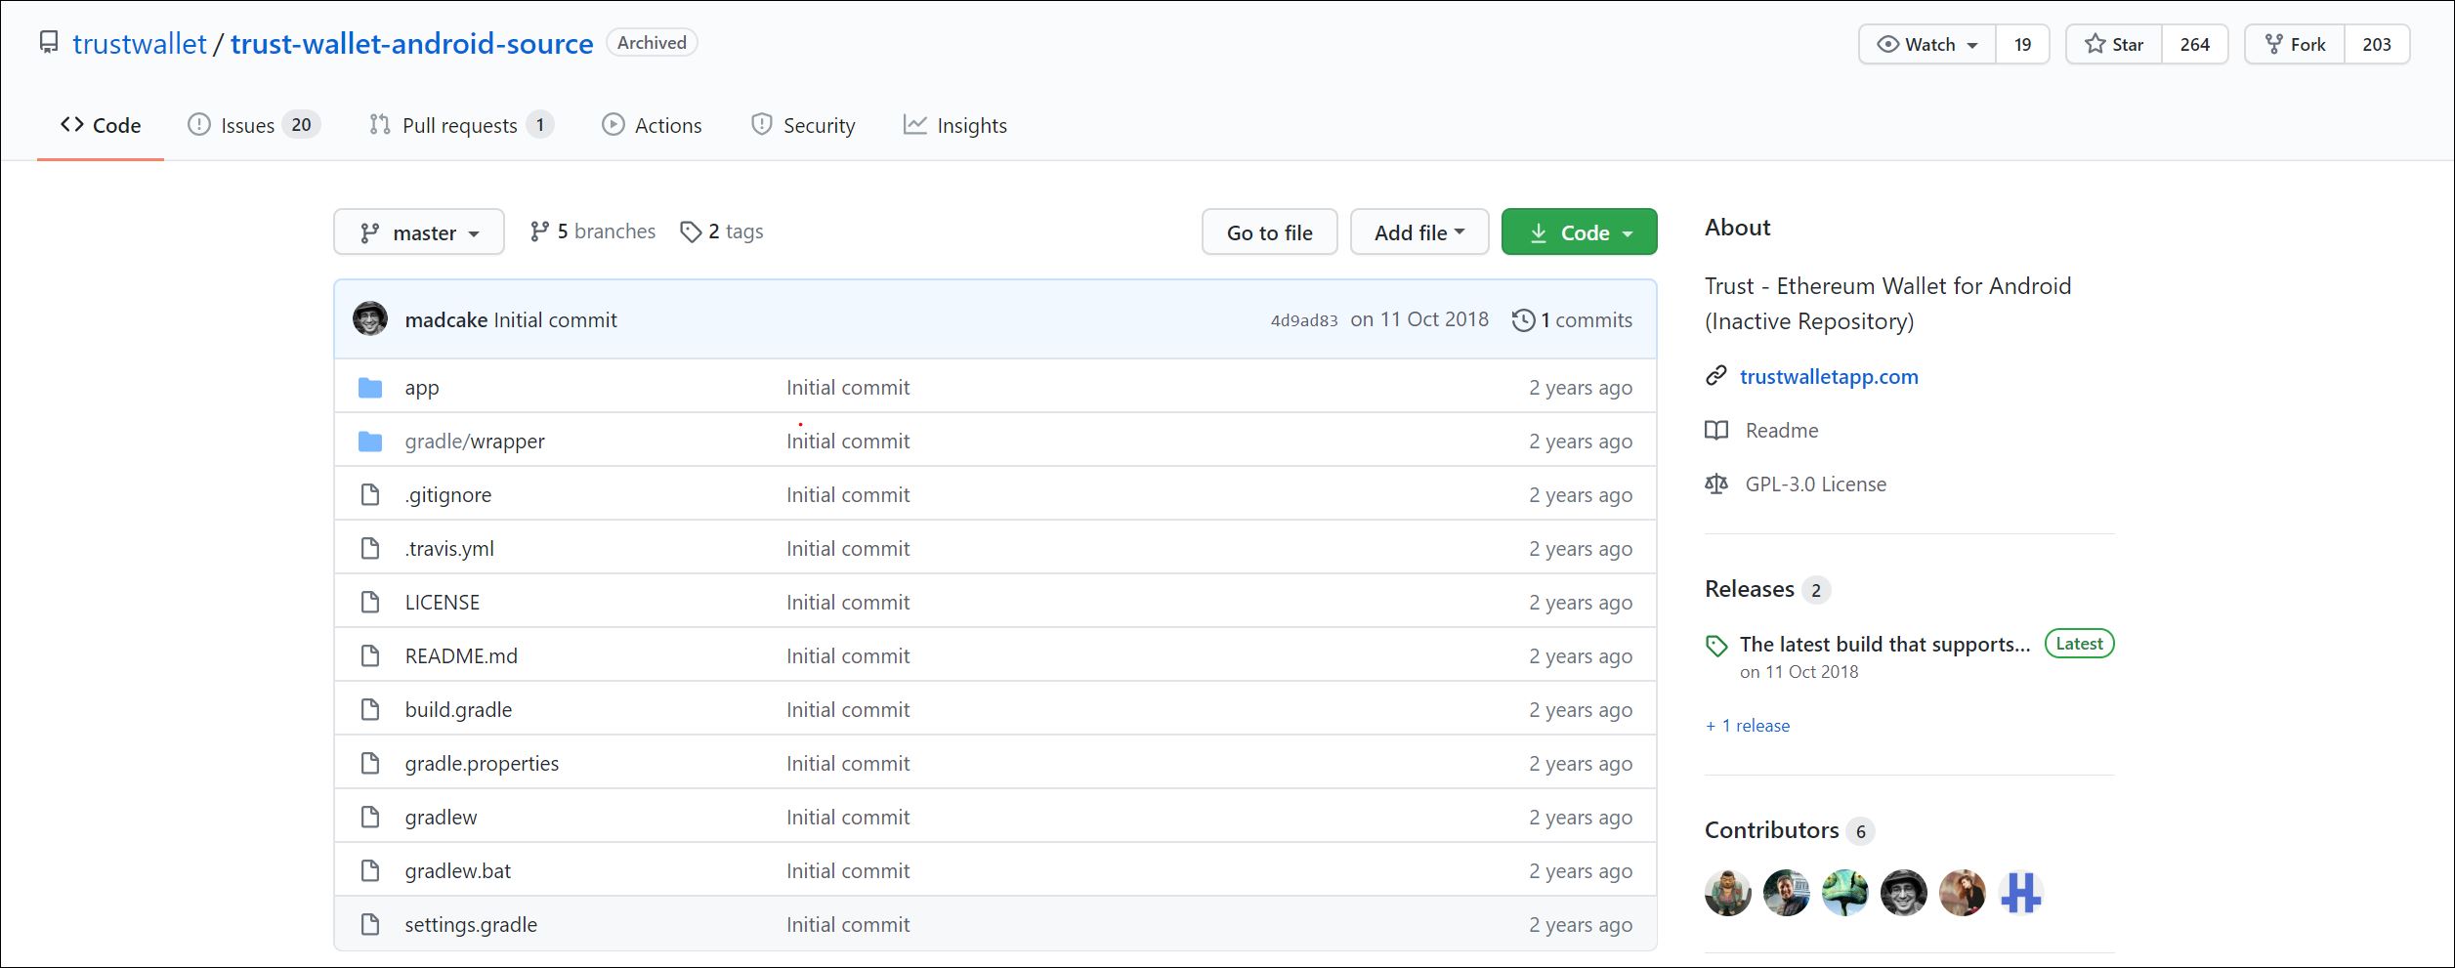Viewport: 2455px width, 968px height.
Task: Open the trustwallet owner link
Action: [x=140, y=44]
